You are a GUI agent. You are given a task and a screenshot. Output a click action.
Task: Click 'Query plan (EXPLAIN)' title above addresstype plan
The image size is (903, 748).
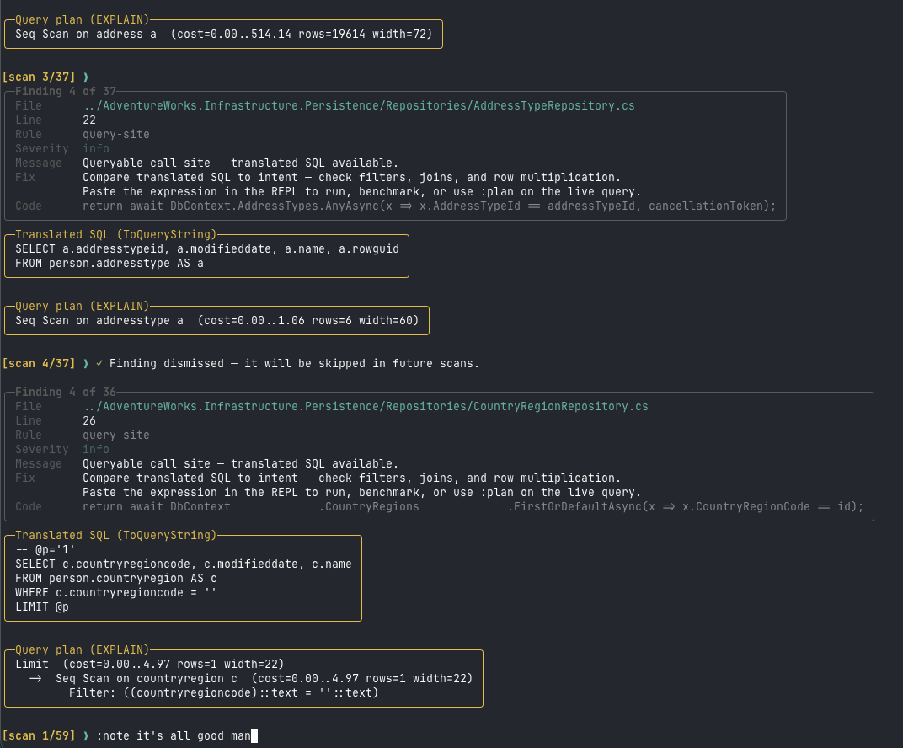point(83,307)
